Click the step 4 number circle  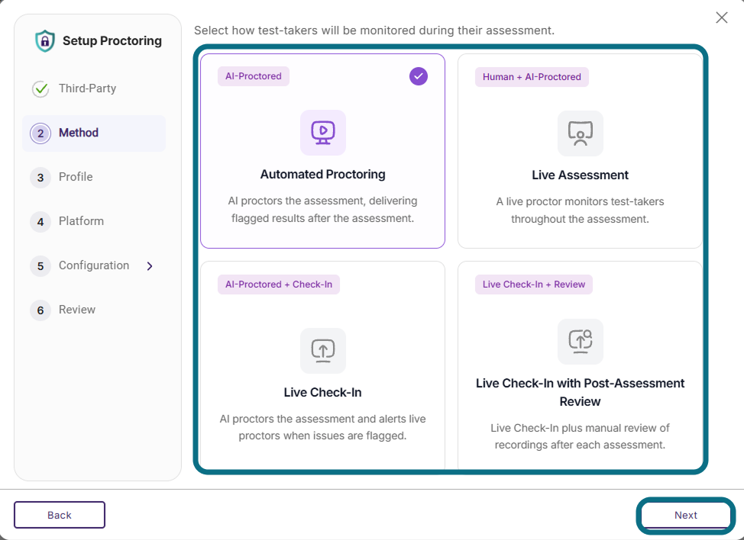40,222
